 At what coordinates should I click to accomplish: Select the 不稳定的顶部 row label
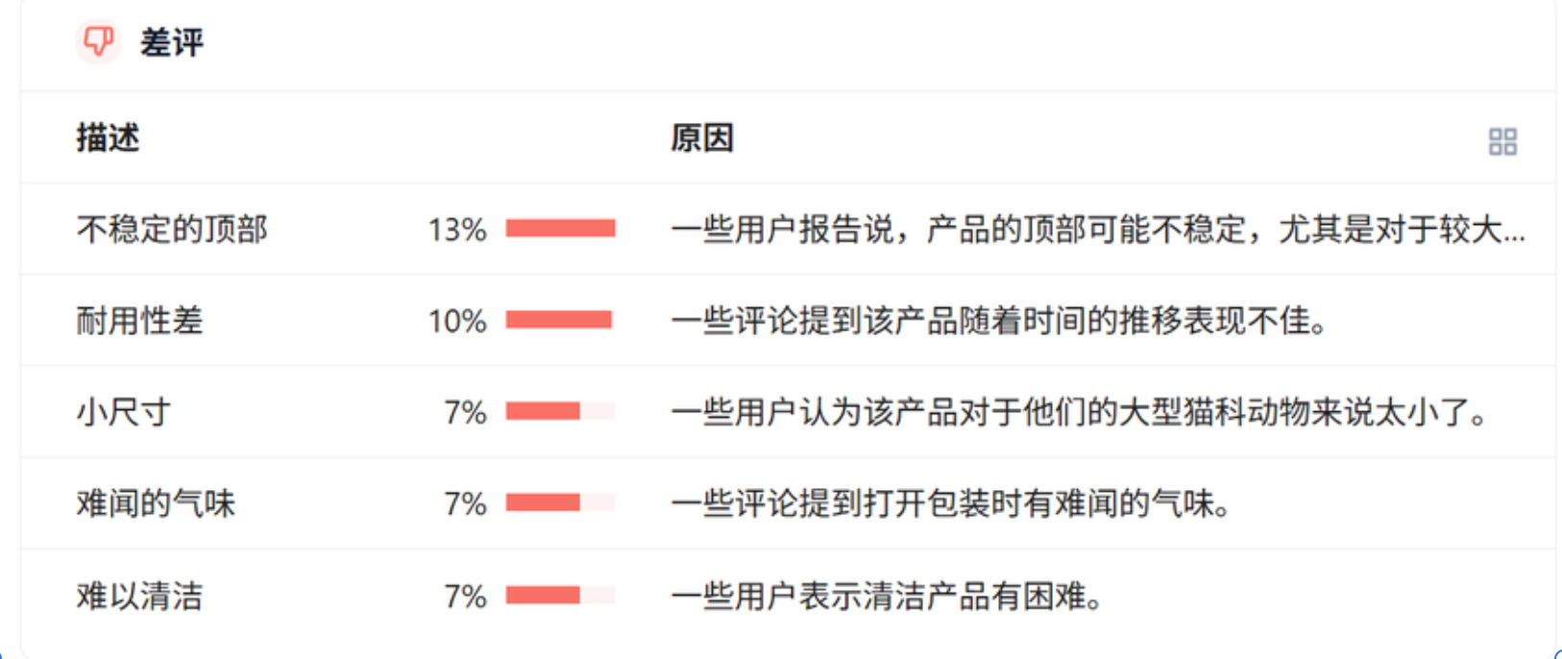172,230
